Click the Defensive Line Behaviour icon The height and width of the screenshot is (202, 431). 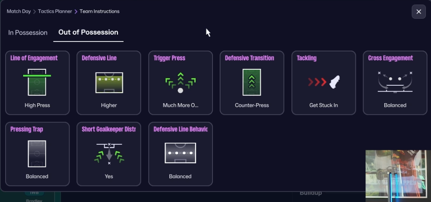click(x=180, y=153)
